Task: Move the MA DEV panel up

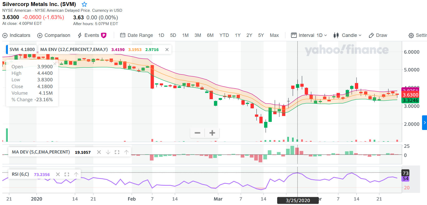Action: [126, 152]
